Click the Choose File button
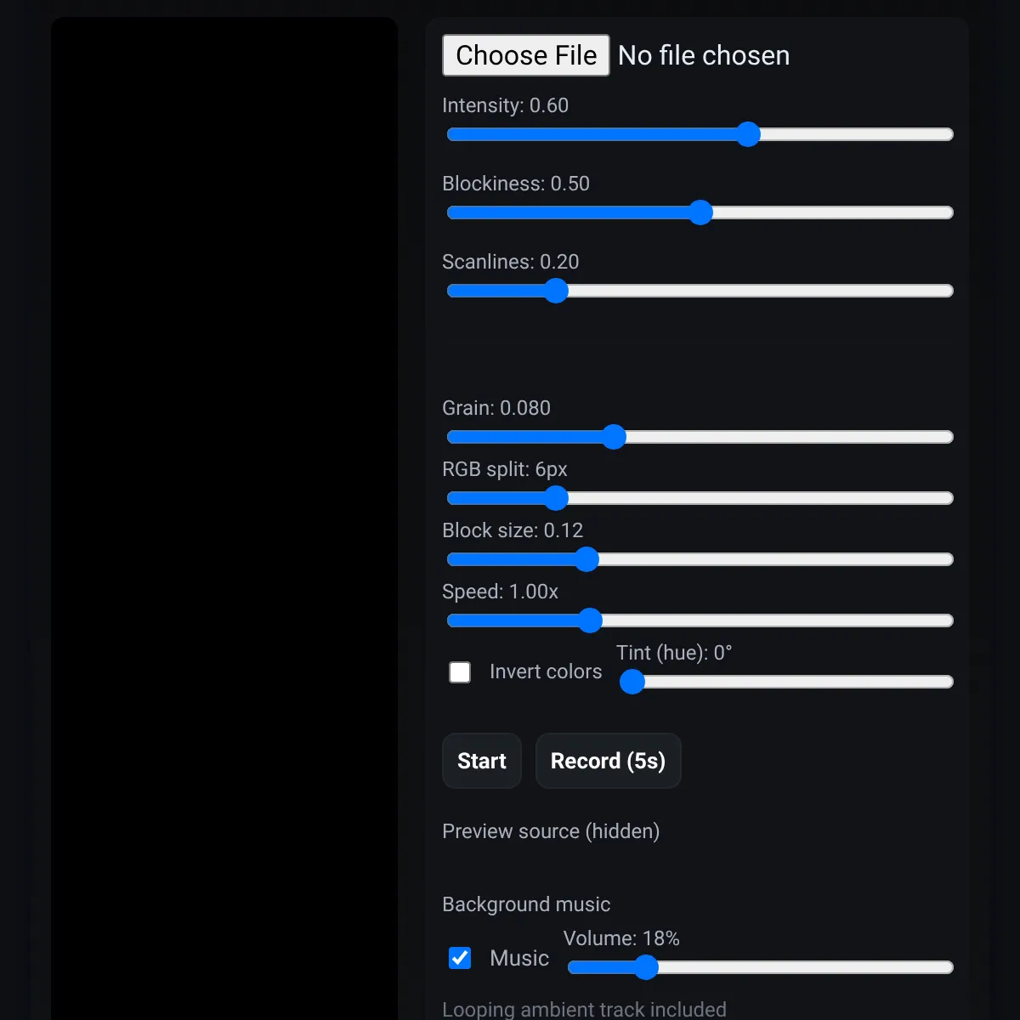Image resolution: width=1020 pixels, height=1020 pixels. [525, 55]
